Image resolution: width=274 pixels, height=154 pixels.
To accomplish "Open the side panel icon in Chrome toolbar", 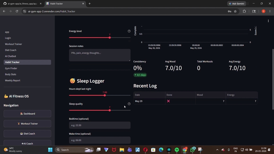I will (x=254, y=11).
